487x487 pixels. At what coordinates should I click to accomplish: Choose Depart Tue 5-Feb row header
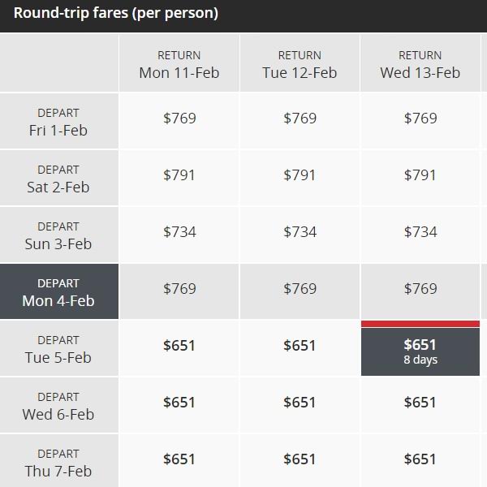(x=59, y=348)
